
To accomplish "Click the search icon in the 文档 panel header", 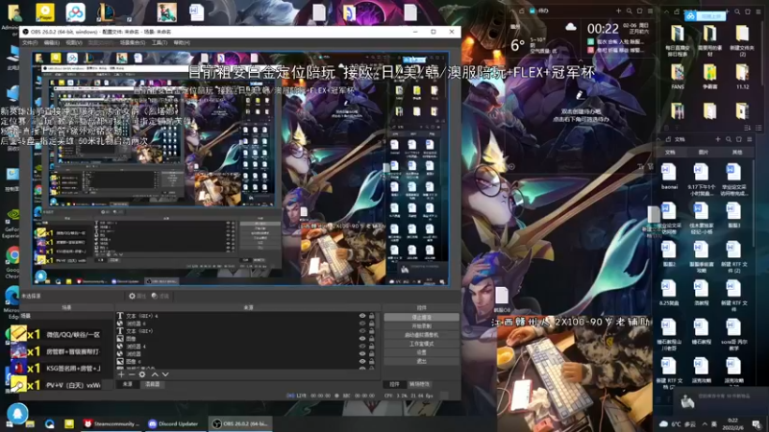I will (x=729, y=139).
